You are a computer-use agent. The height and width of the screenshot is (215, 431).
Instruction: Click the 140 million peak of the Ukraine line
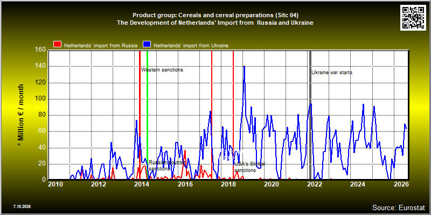click(x=244, y=66)
